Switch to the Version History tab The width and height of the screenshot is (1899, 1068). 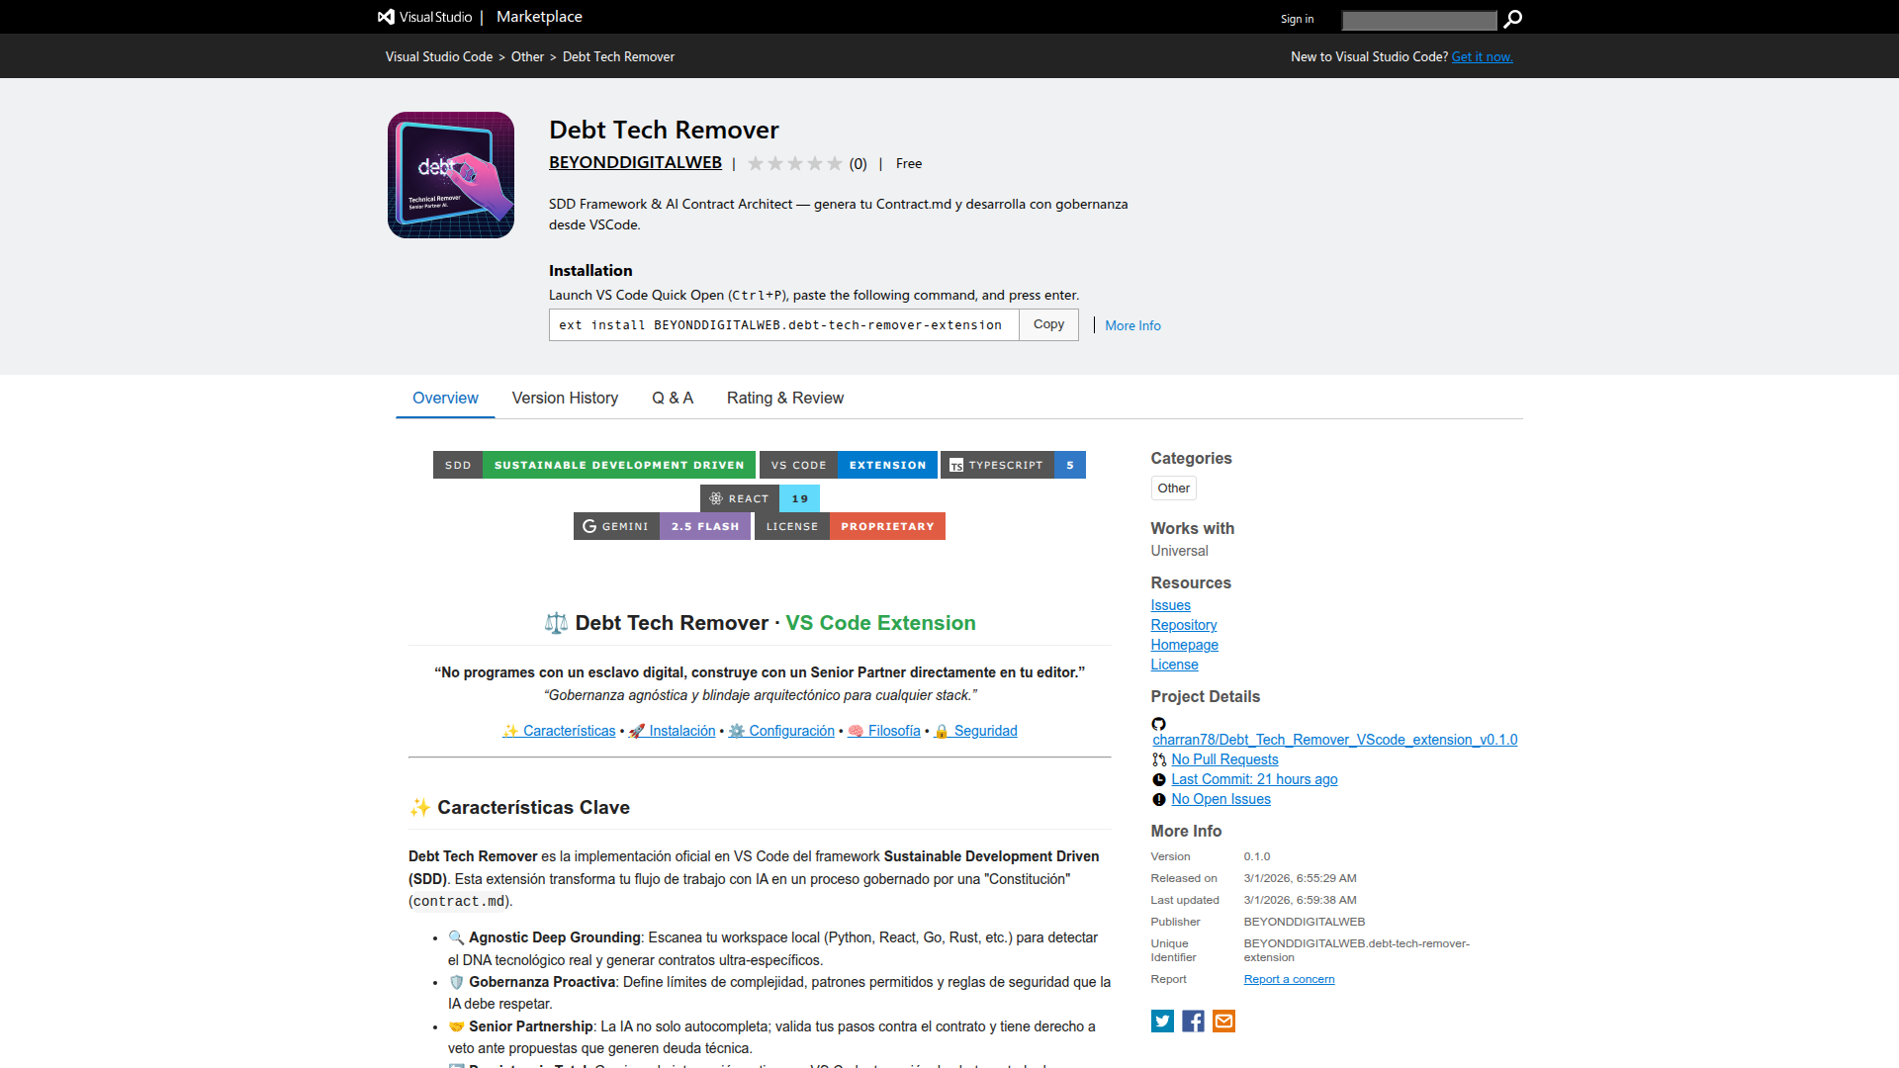(565, 398)
